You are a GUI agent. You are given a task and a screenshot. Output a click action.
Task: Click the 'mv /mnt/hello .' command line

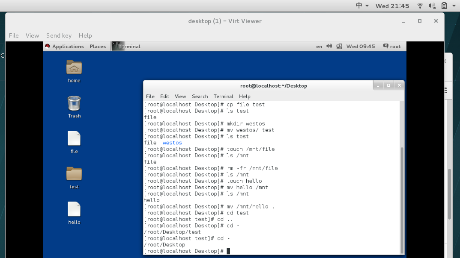click(x=209, y=206)
